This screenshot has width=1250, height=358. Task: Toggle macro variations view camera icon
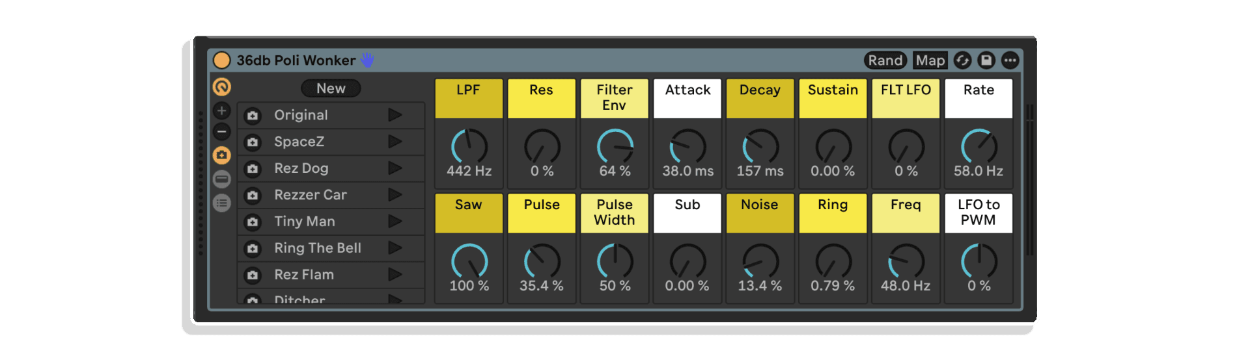(222, 155)
